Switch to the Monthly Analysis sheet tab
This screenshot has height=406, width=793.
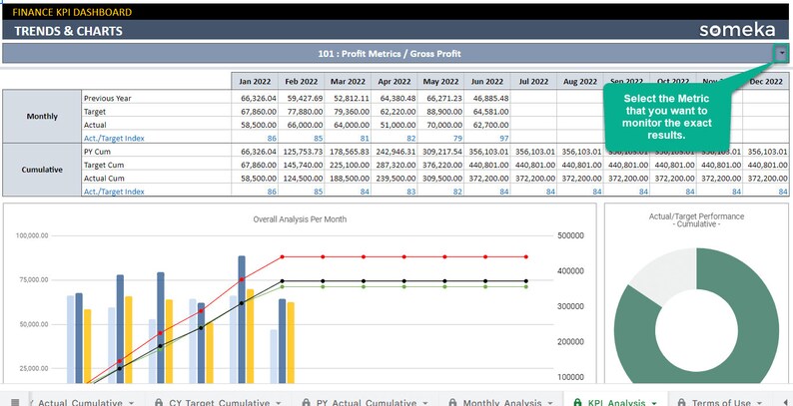coord(502,402)
